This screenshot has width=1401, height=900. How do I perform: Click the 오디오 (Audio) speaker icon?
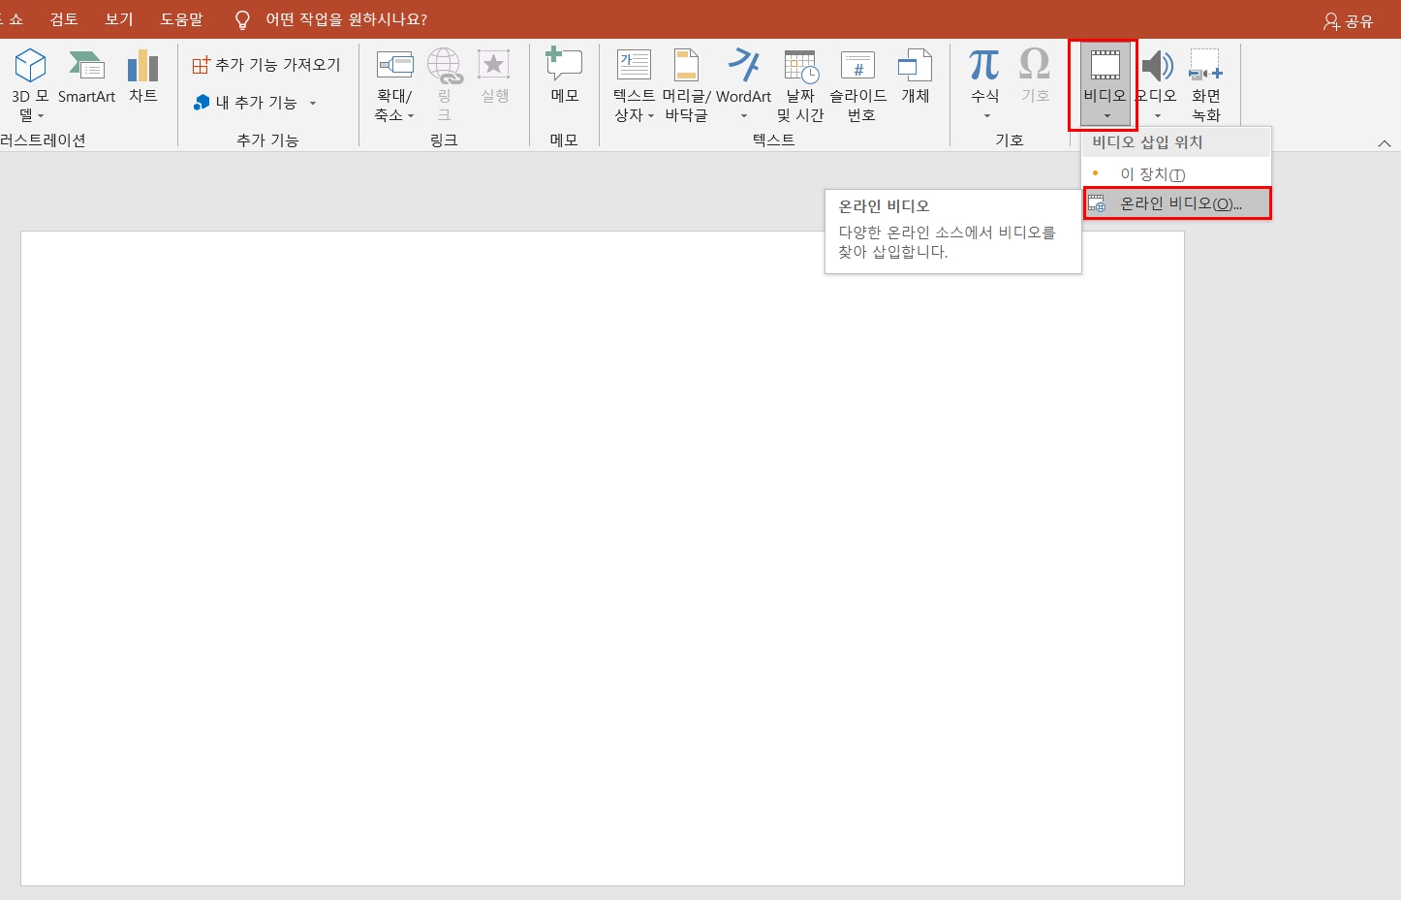(1158, 66)
